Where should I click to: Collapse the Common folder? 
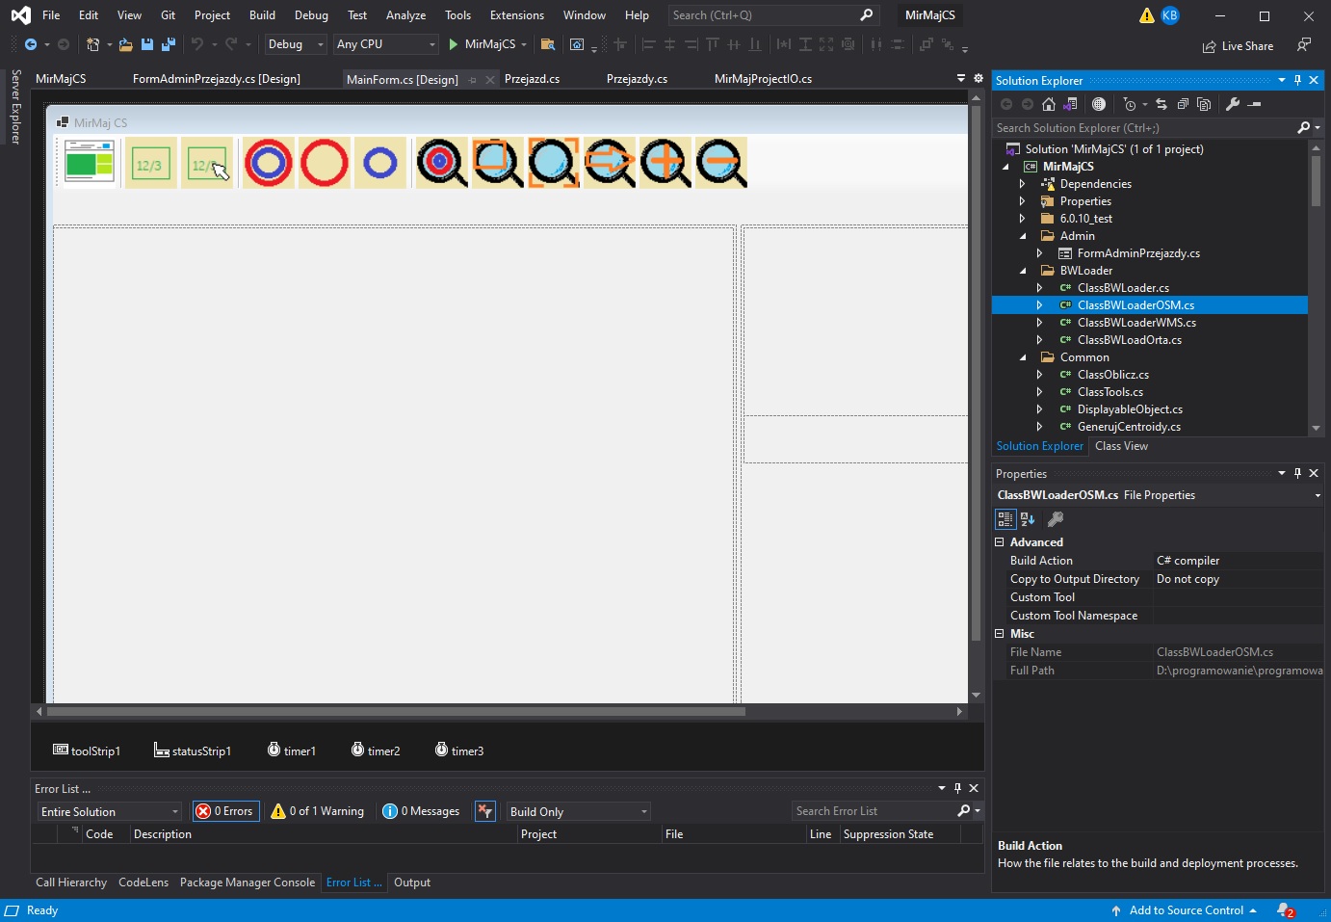1022,357
